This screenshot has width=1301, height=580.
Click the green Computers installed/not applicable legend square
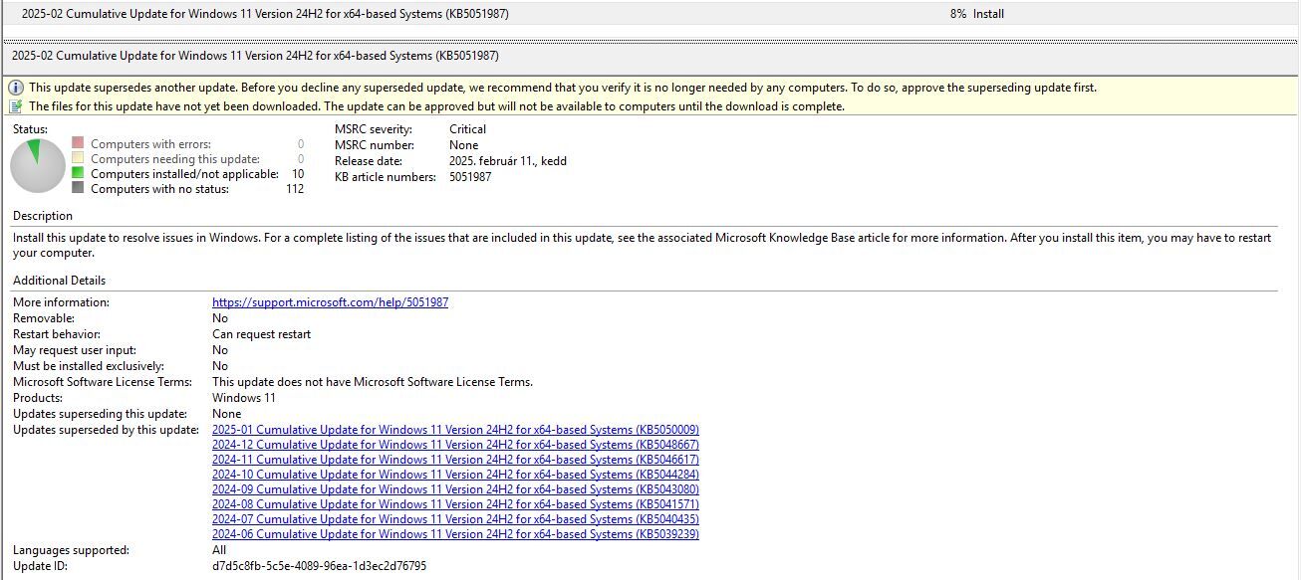pyautogui.click(x=78, y=174)
